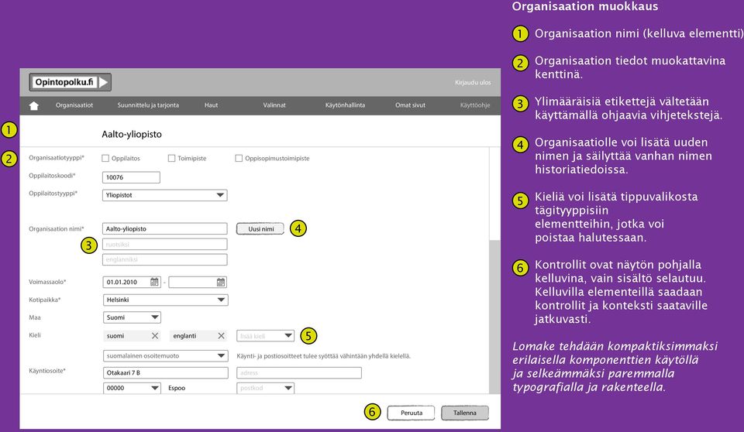The image size is (744, 432).
Task: Open calendar picker for empty end date
Action: click(x=221, y=282)
